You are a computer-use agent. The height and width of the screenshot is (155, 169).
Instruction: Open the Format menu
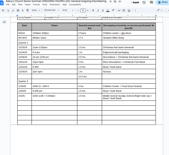point(36,5)
